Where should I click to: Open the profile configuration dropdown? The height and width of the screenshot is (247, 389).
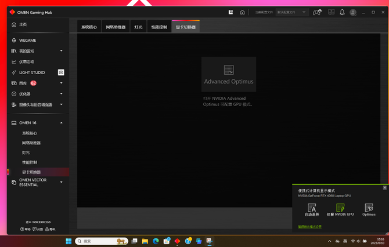(x=292, y=12)
